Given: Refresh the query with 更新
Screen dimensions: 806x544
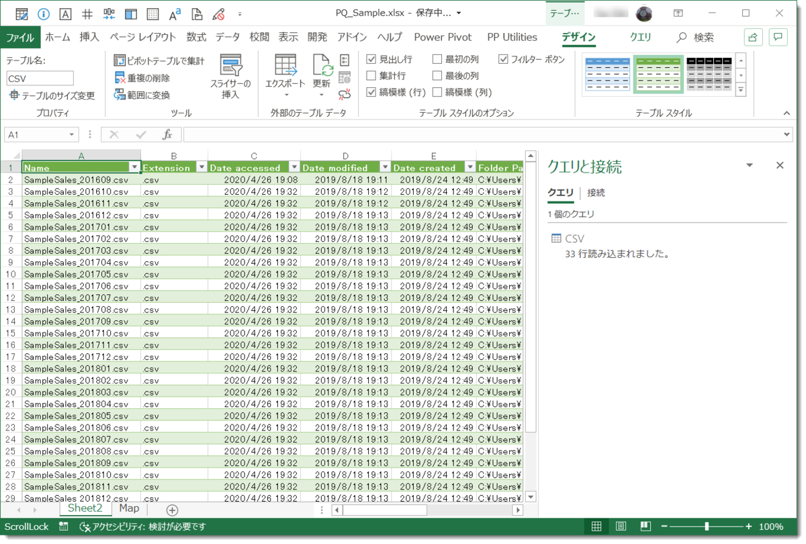Looking at the screenshot, I should 322,74.
